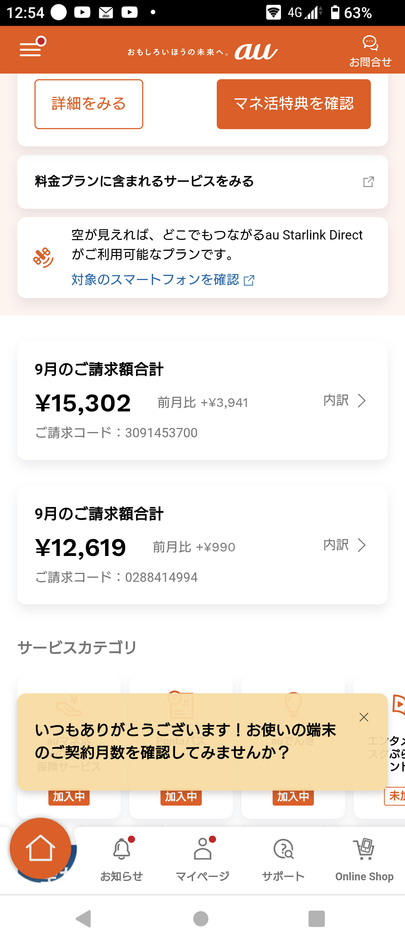The width and height of the screenshot is (405, 946).
Task: Expand 内訳 for the ¥15,302 bill
Action: point(344,401)
